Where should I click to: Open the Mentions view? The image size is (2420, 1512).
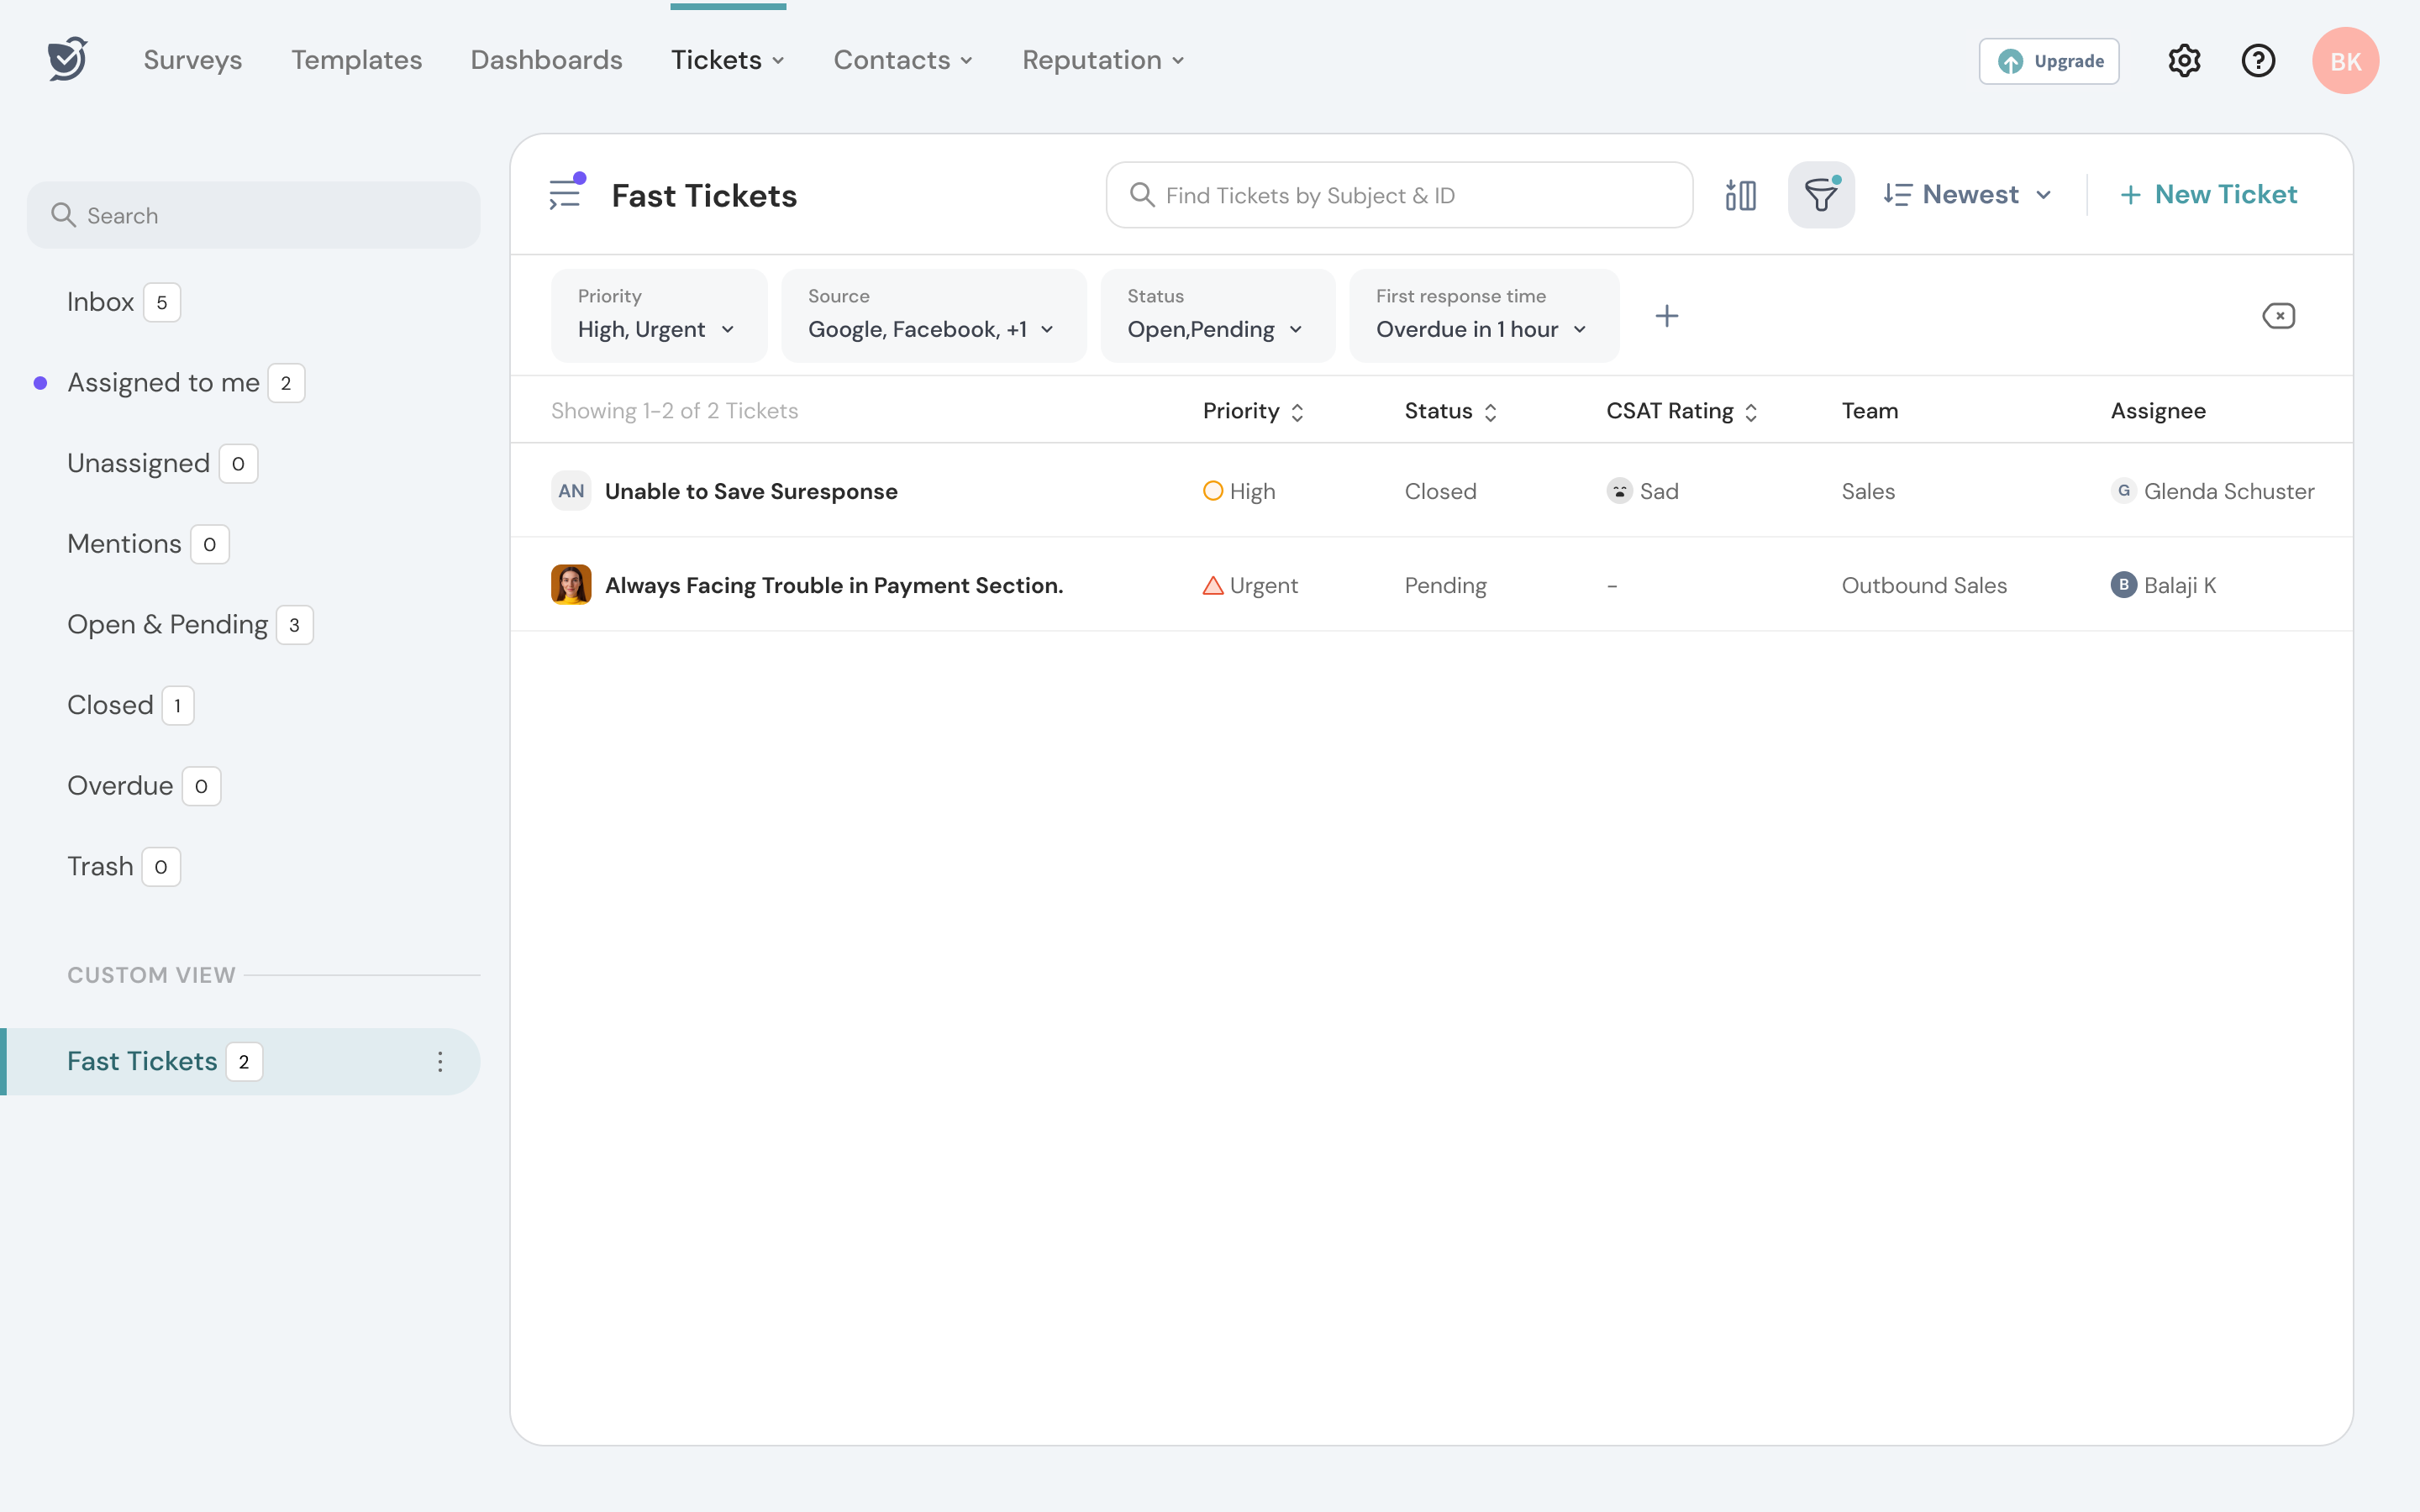(148, 544)
